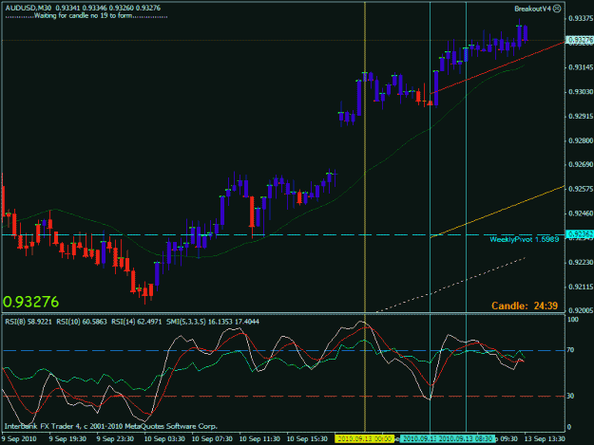Click the 0.92690 price axis label
The width and height of the screenshot is (594, 445).
pyautogui.click(x=581, y=164)
